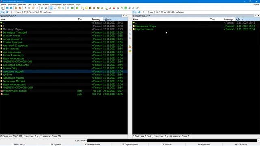The height and width of the screenshot is (146, 260).
Task: Go to root with right panel backslash button
Action: (144, 12)
